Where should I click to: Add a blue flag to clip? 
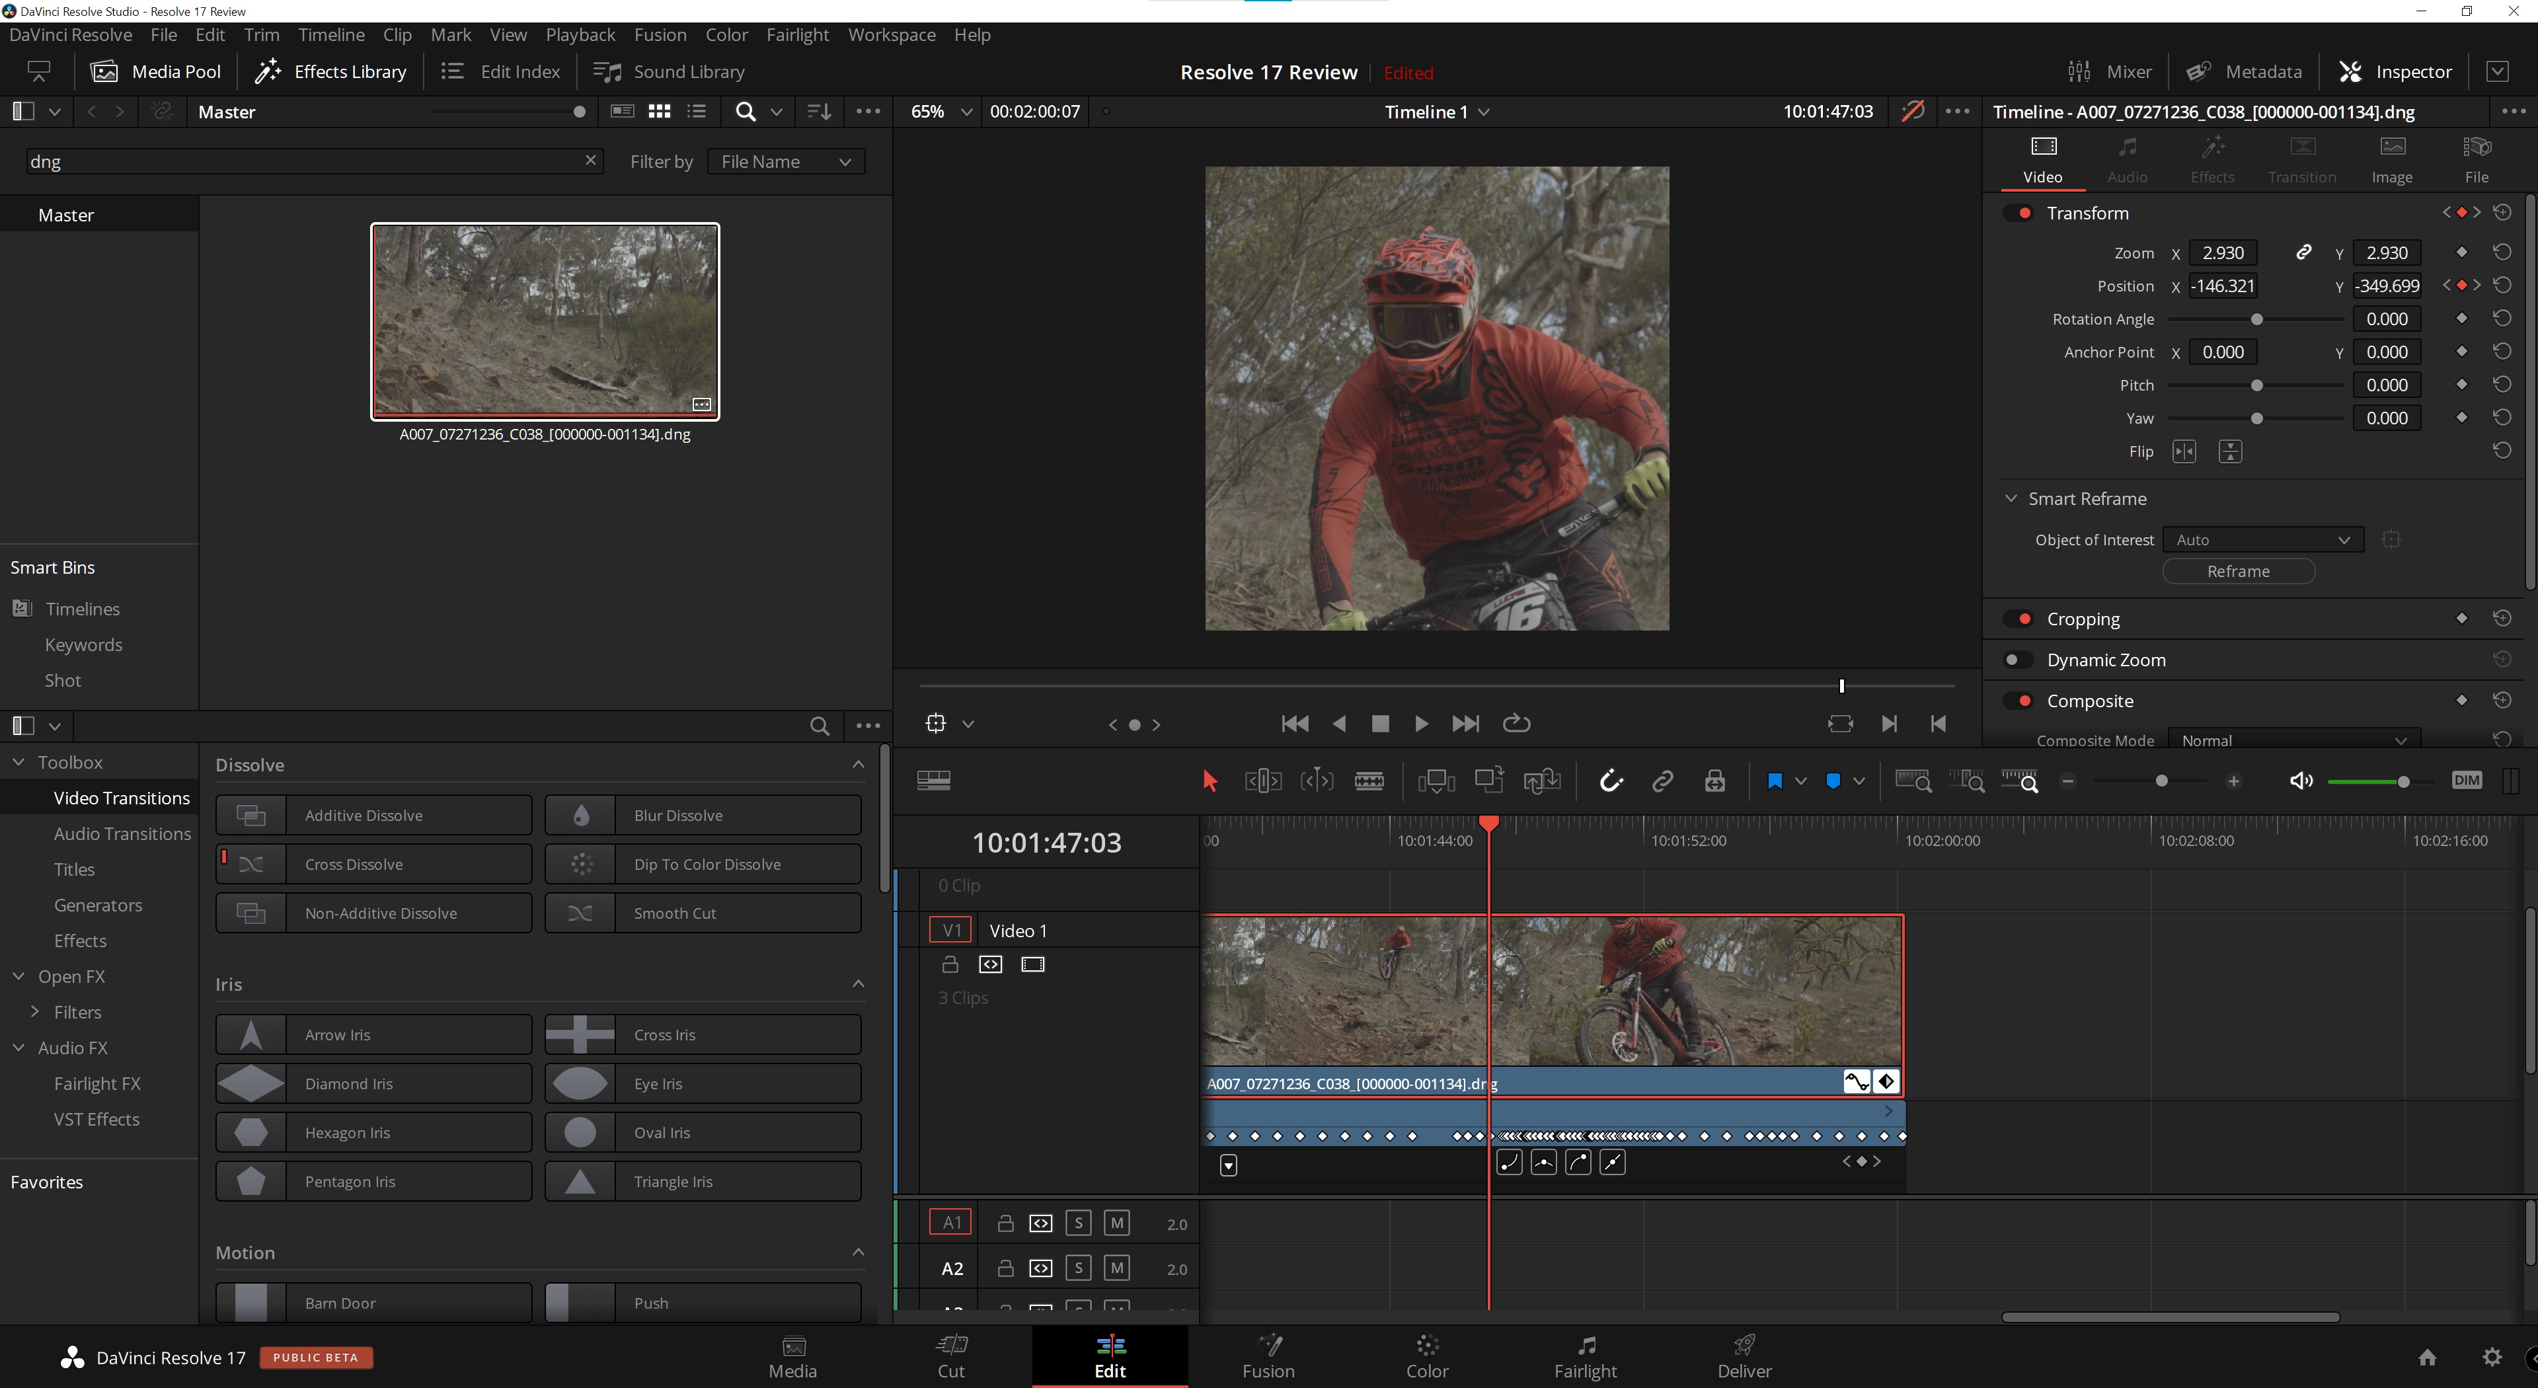coord(1775,781)
